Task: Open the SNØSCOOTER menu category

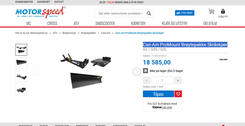Action: pyautogui.click(x=105, y=23)
